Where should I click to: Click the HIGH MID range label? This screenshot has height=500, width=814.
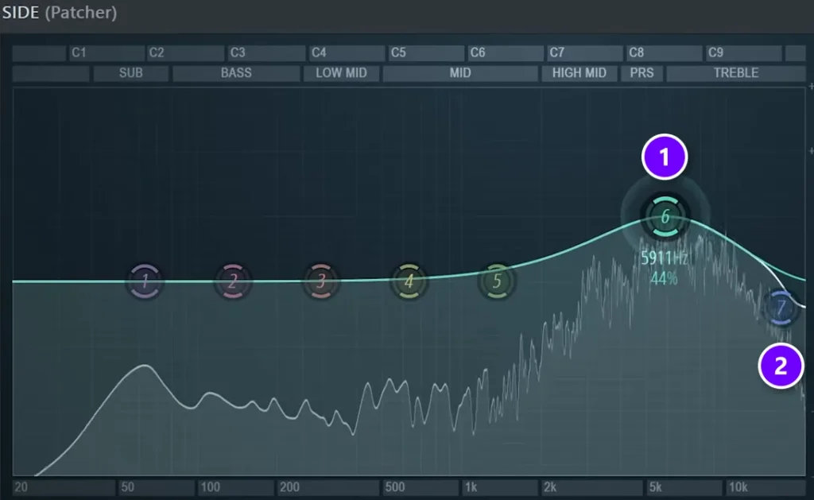tap(579, 72)
